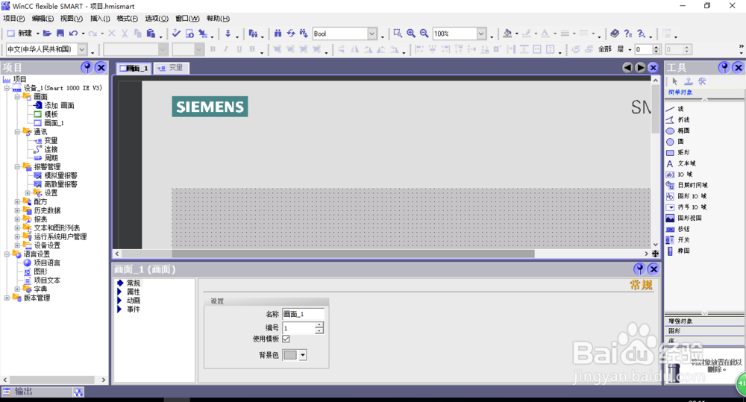The height and width of the screenshot is (402, 746).
Task: Pin the 工具 tools panel
Action: (x=724, y=68)
